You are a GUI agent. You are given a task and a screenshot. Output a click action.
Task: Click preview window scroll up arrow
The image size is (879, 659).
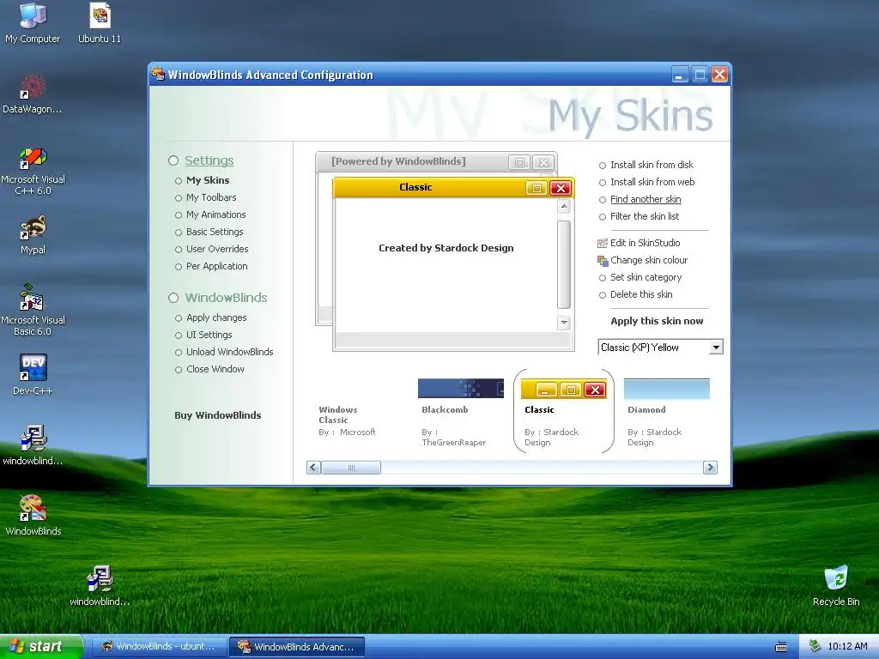tap(564, 207)
